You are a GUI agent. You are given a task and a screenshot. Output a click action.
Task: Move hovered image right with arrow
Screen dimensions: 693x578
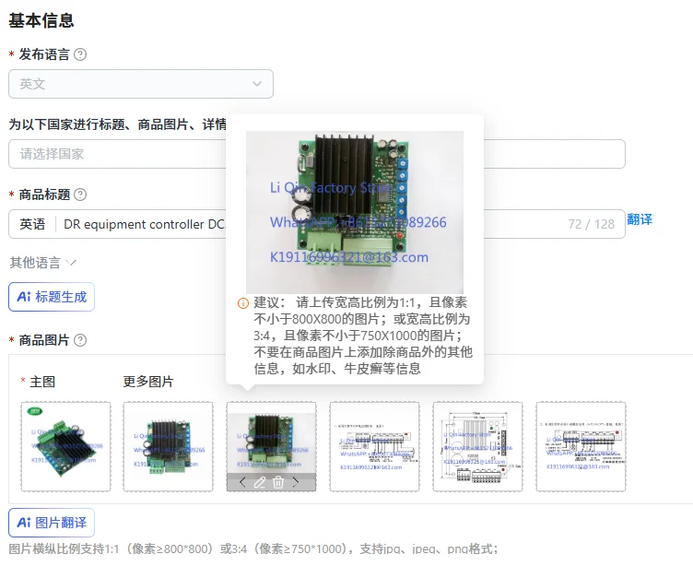(x=296, y=482)
